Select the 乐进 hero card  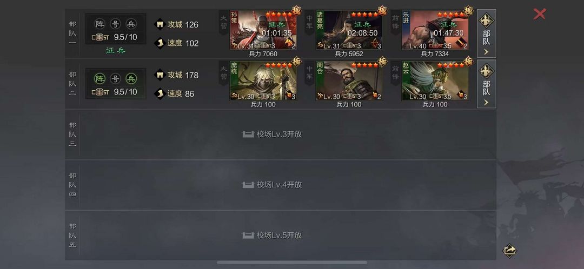pos(435,30)
